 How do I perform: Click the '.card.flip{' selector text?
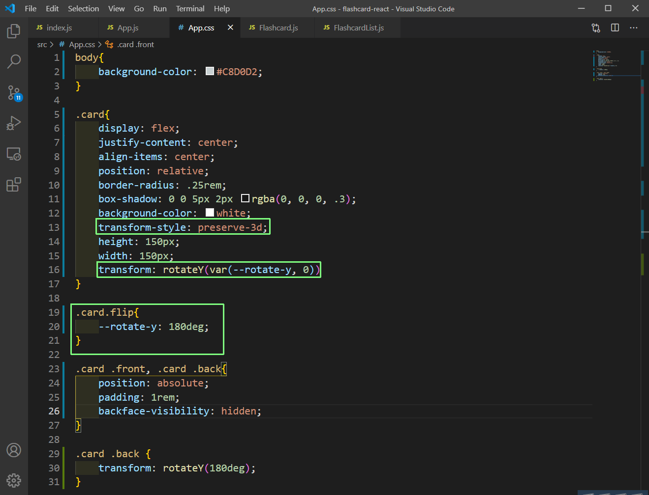(x=107, y=312)
